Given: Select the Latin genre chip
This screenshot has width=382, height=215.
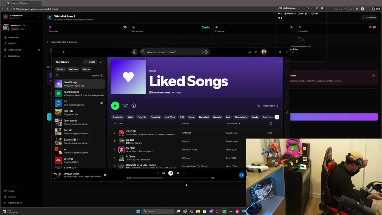Looking at the screenshot, I should (130, 117).
